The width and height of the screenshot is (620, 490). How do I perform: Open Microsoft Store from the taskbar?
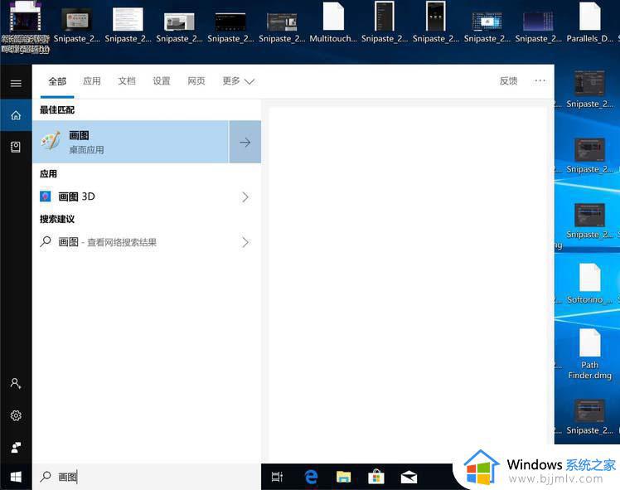(376, 477)
